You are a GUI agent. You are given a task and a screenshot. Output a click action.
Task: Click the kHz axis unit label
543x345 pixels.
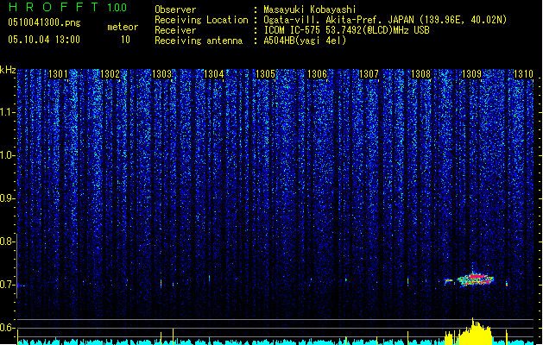(x=8, y=70)
